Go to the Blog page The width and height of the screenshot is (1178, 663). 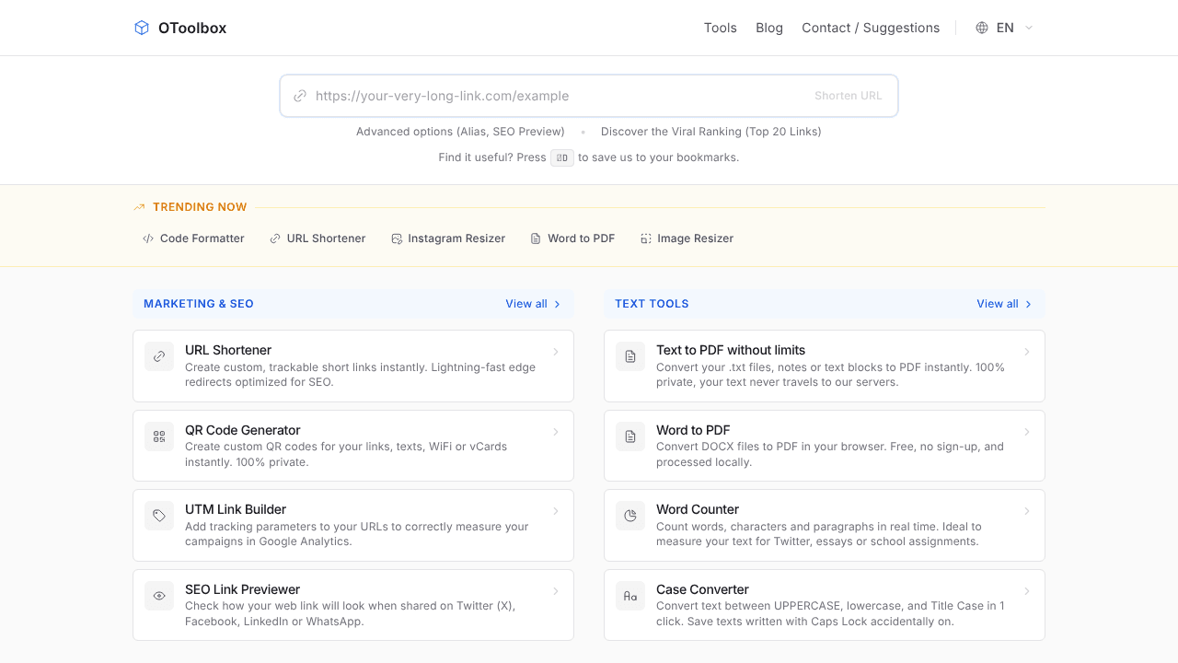pyautogui.click(x=769, y=28)
